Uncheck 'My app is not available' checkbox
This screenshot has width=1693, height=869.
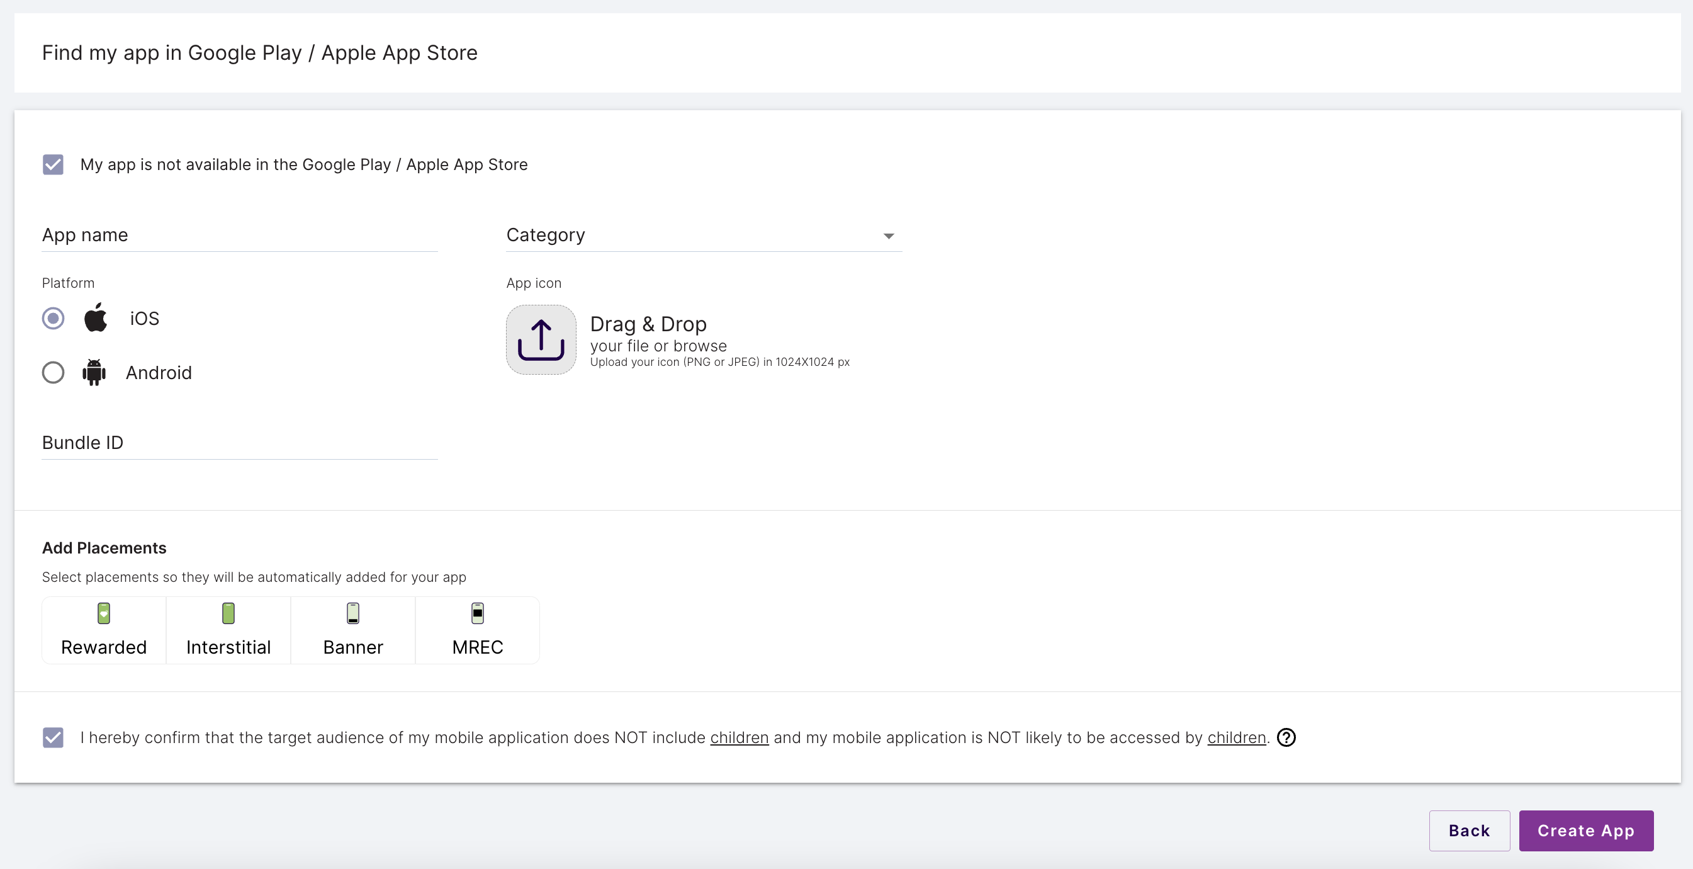click(53, 164)
